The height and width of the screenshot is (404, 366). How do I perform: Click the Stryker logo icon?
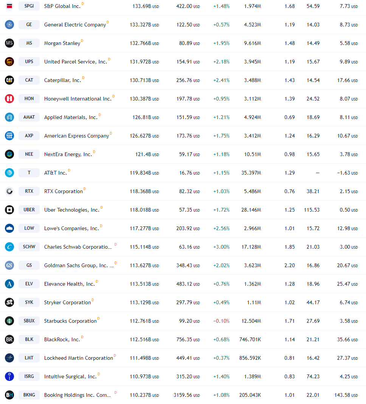coord(9,302)
